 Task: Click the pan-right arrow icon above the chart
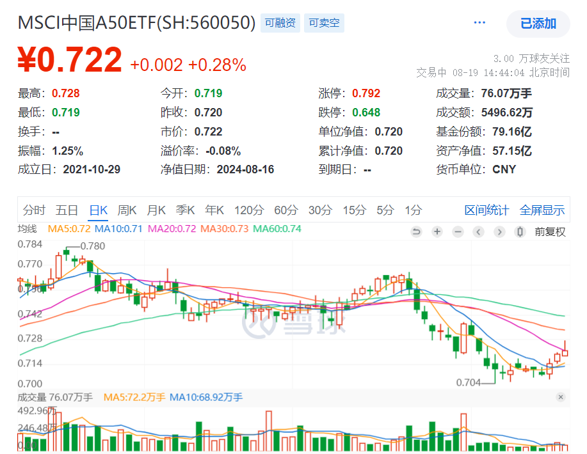coord(499,231)
